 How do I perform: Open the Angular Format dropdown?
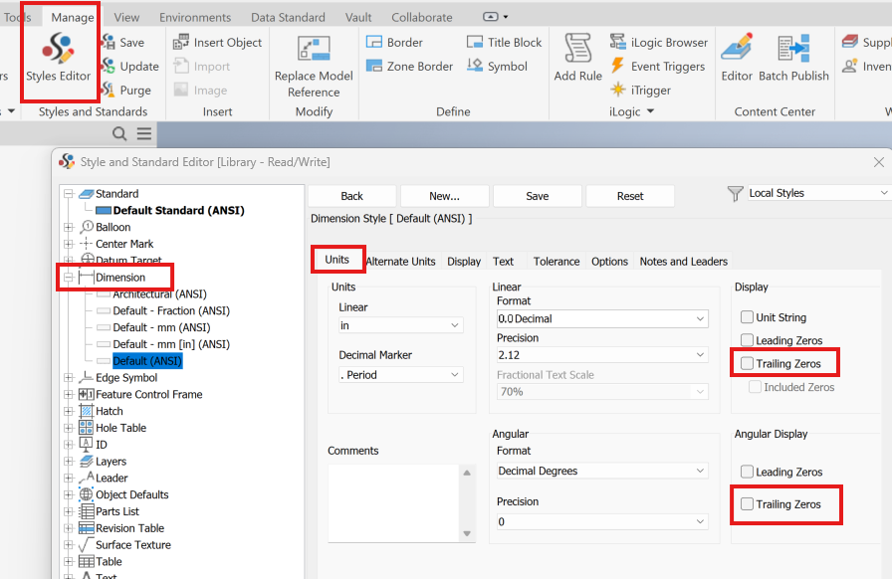[x=601, y=471]
